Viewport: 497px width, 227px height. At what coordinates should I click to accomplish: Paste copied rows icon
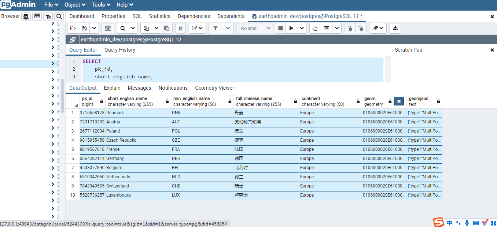(x=167, y=28)
